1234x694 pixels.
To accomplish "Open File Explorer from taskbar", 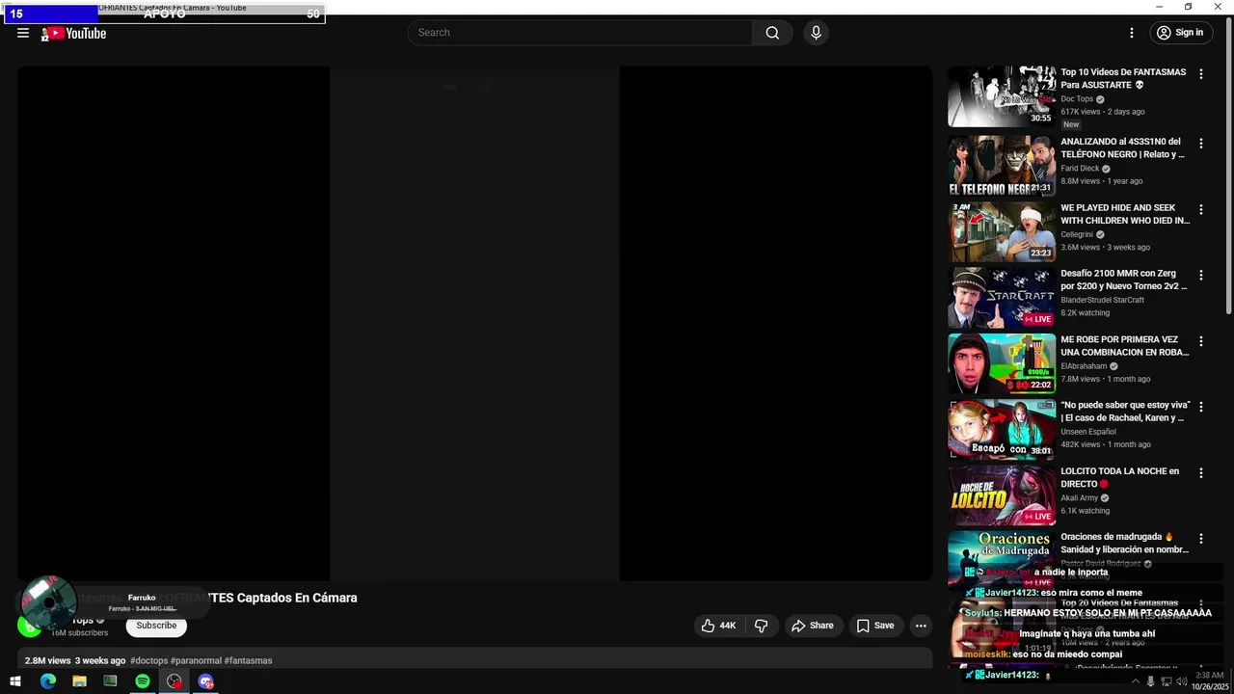I will pyautogui.click(x=79, y=681).
